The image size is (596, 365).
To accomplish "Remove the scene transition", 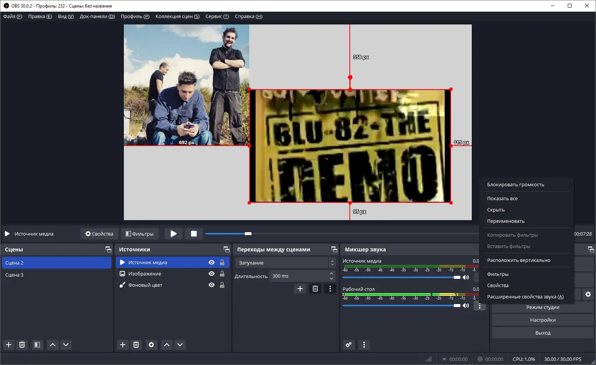I will (316, 289).
